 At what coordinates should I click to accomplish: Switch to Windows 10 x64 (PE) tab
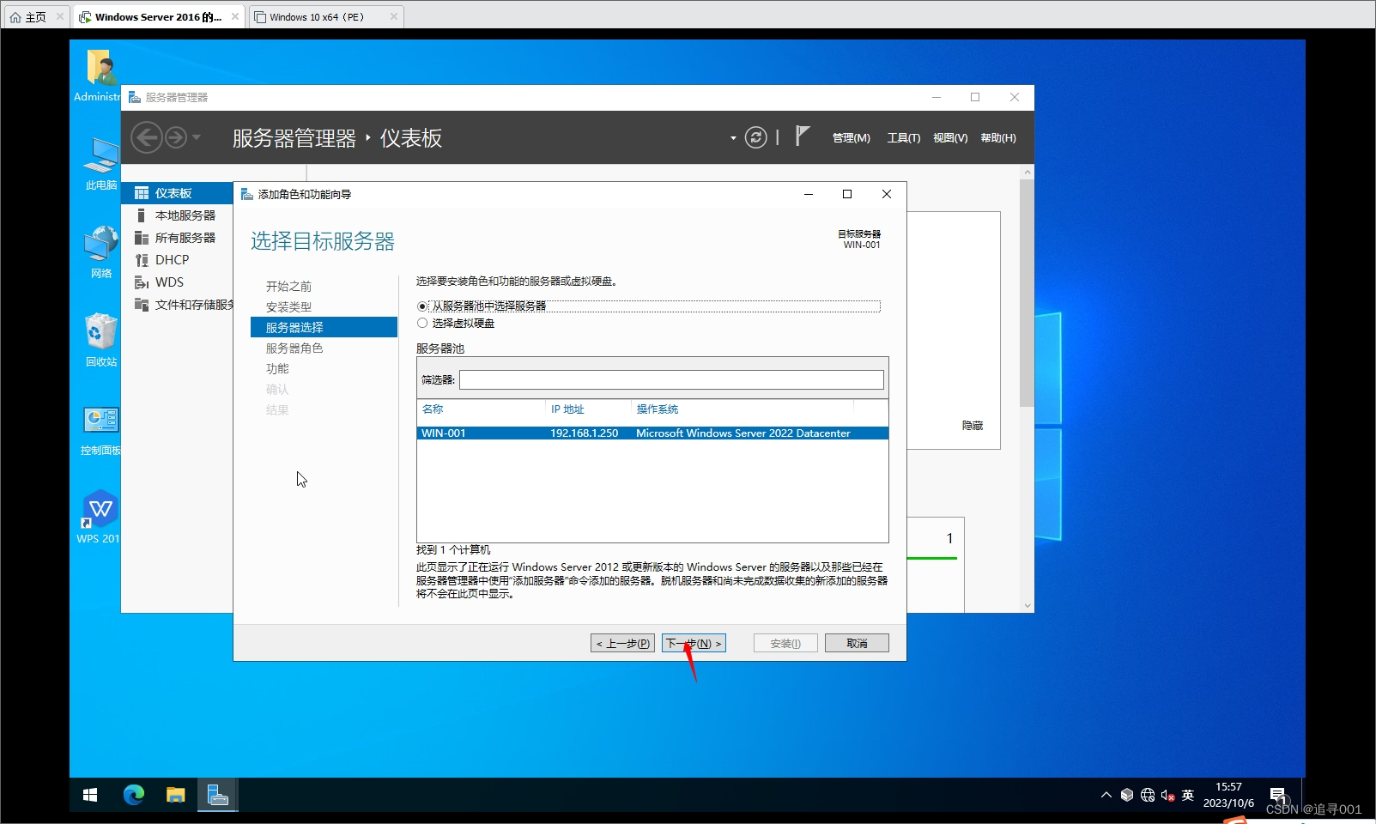(326, 16)
